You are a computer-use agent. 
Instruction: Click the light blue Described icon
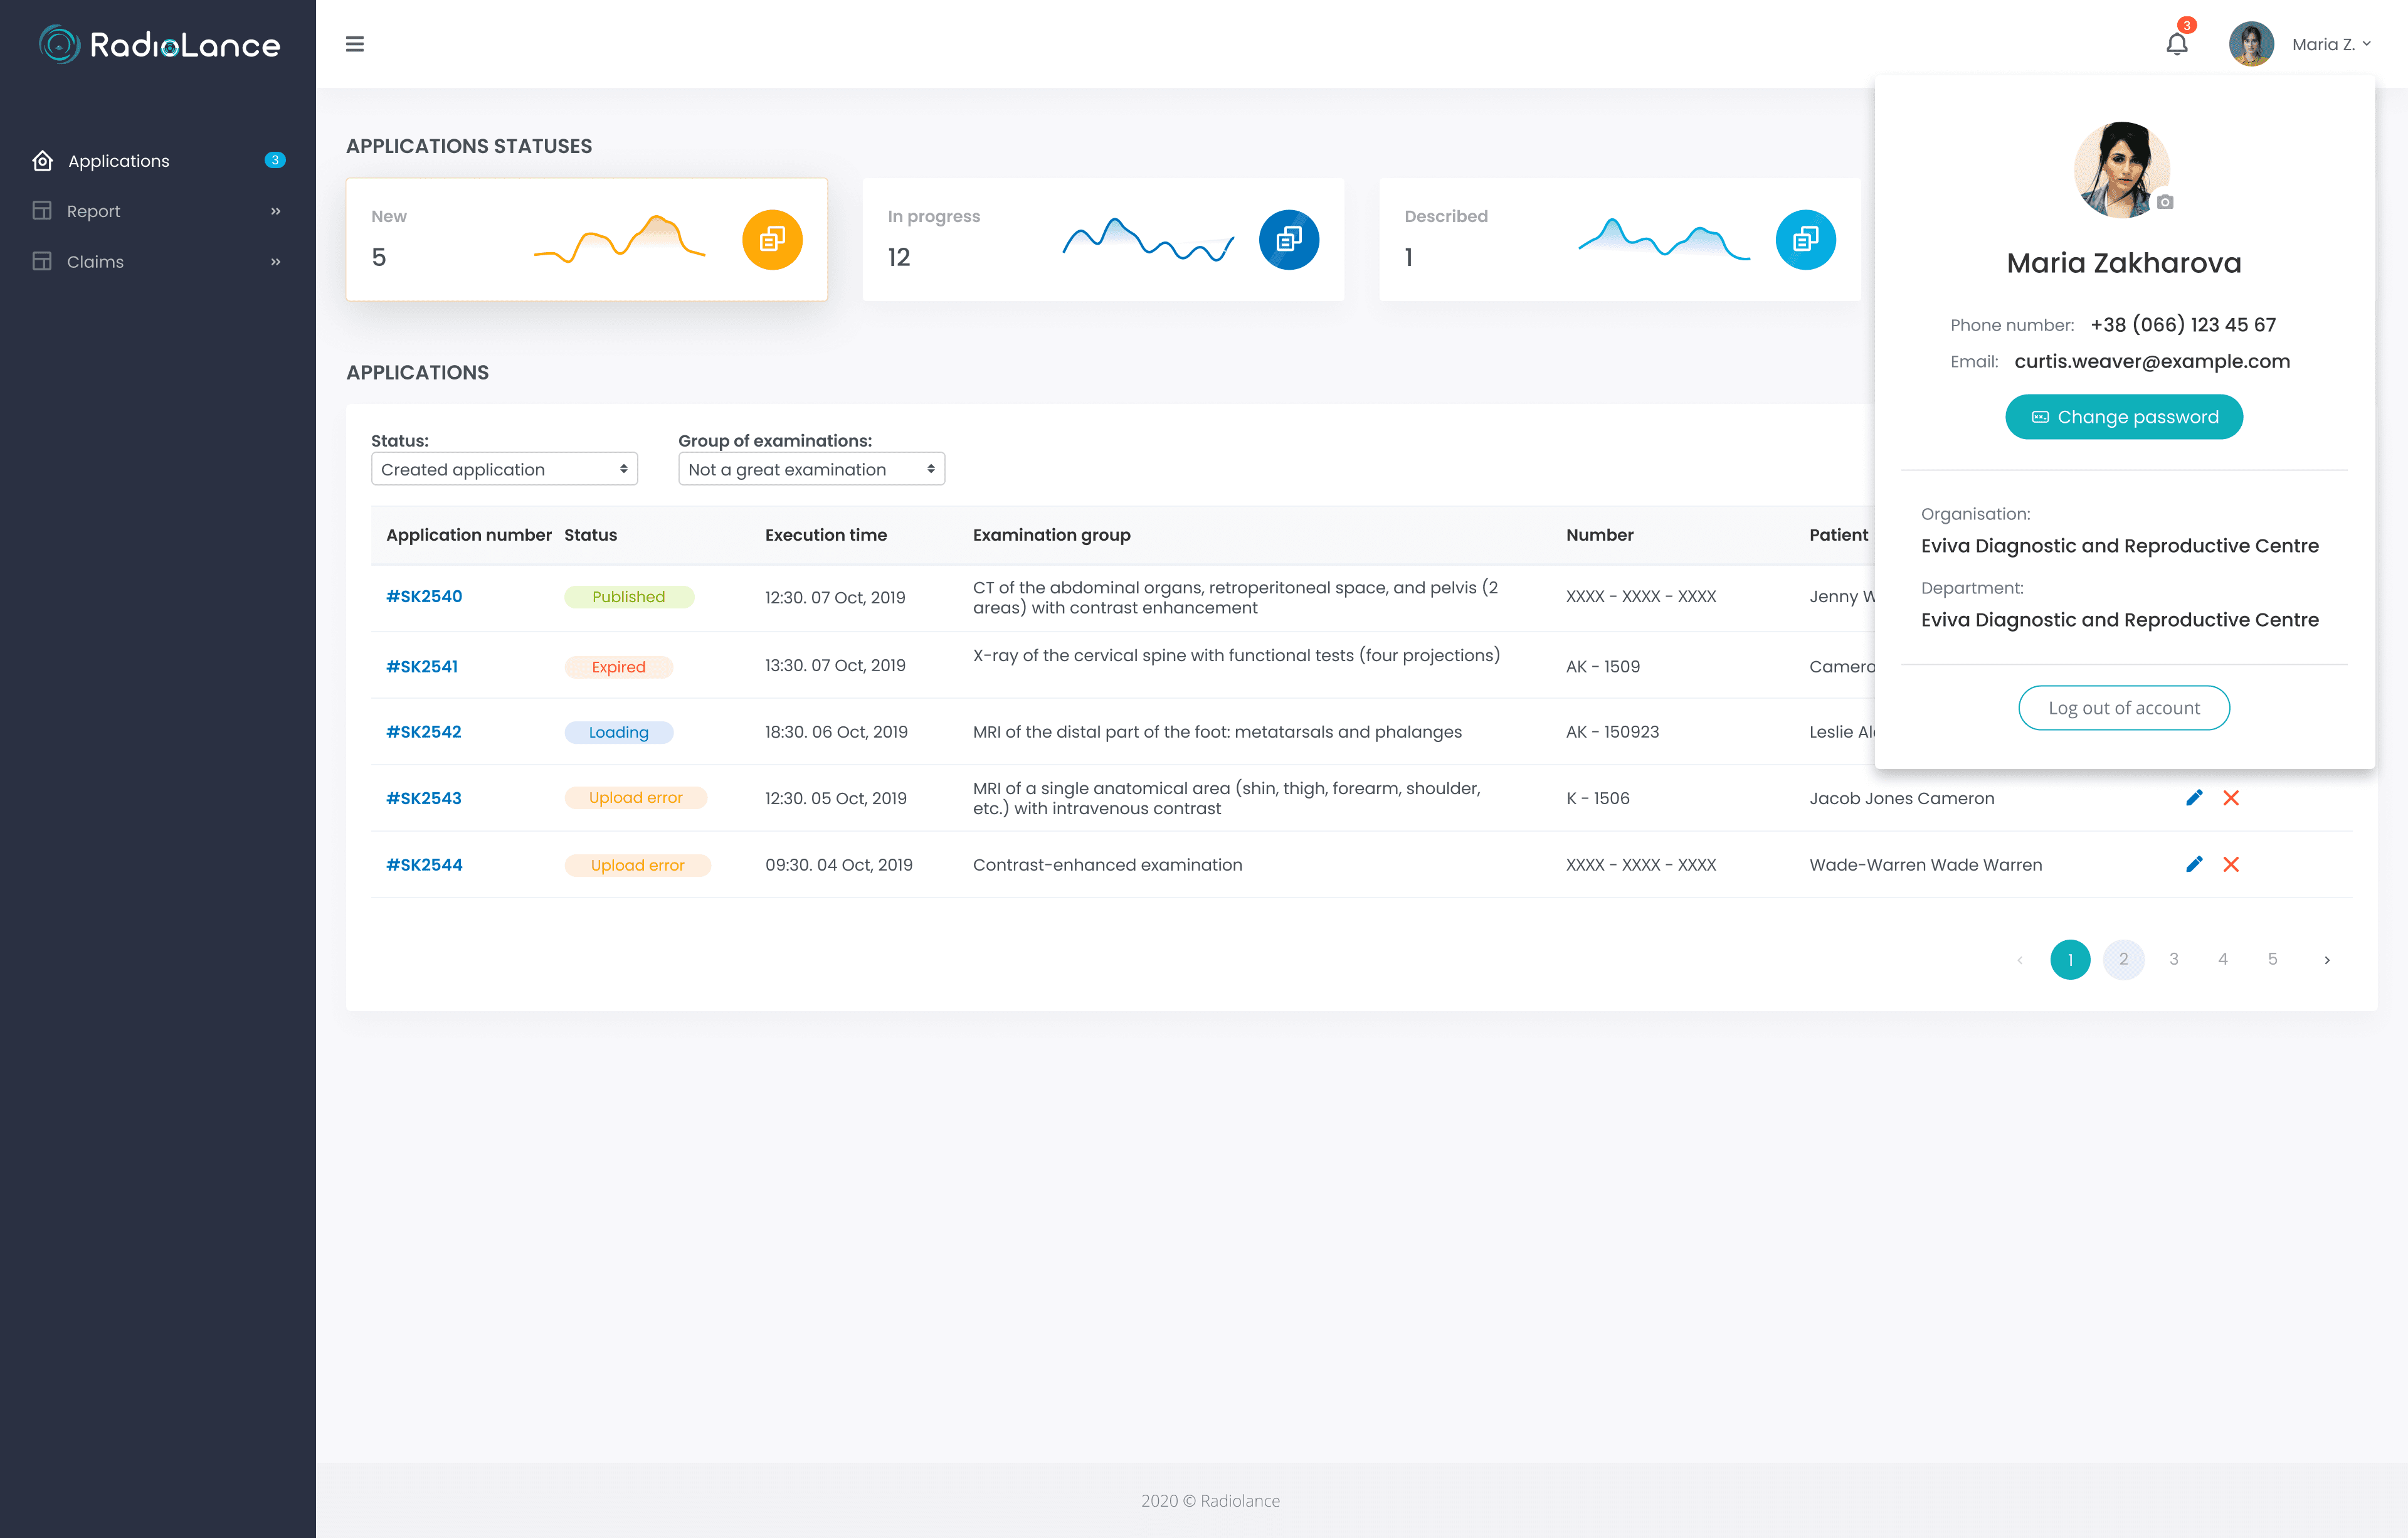pyautogui.click(x=1804, y=239)
